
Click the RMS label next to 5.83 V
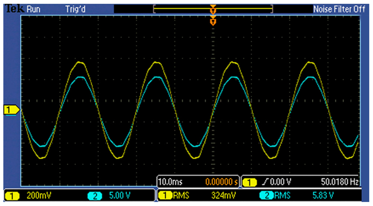[282, 195]
